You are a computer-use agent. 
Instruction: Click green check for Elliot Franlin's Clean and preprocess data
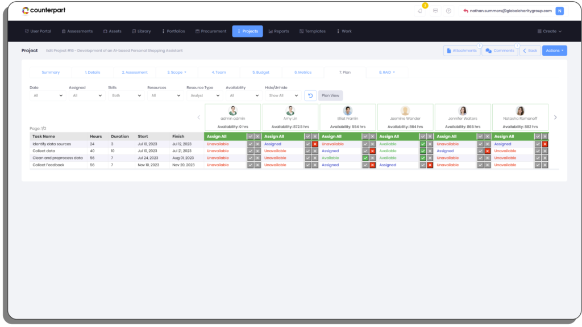(365, 158)
